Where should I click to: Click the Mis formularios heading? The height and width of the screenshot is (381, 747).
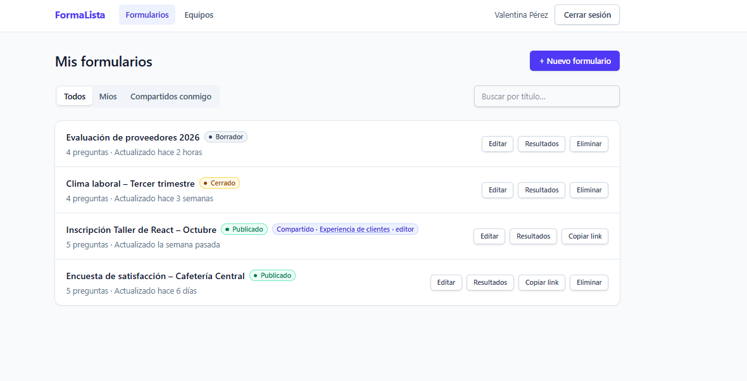[104, 61]
